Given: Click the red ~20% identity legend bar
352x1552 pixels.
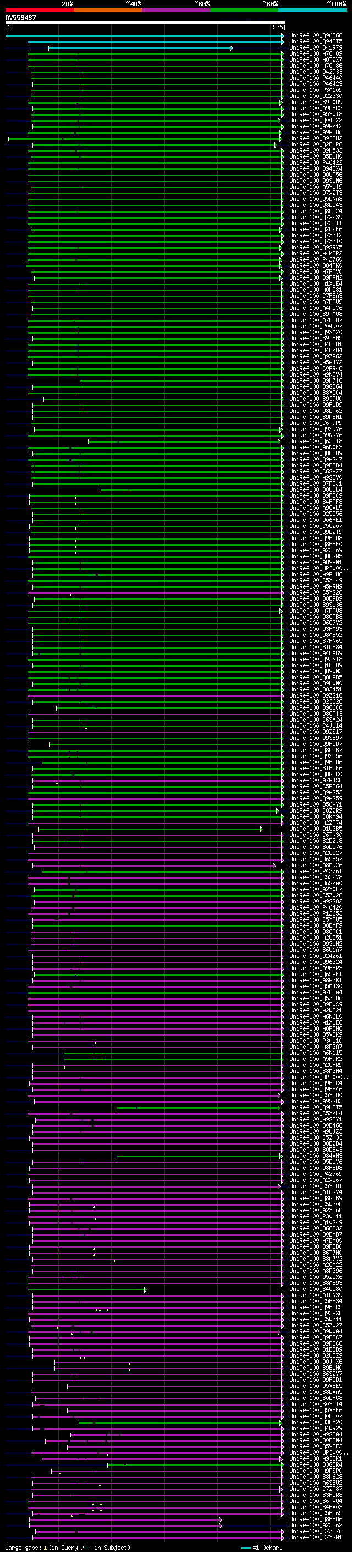Looking at the screenshot, I should point(39,10).
